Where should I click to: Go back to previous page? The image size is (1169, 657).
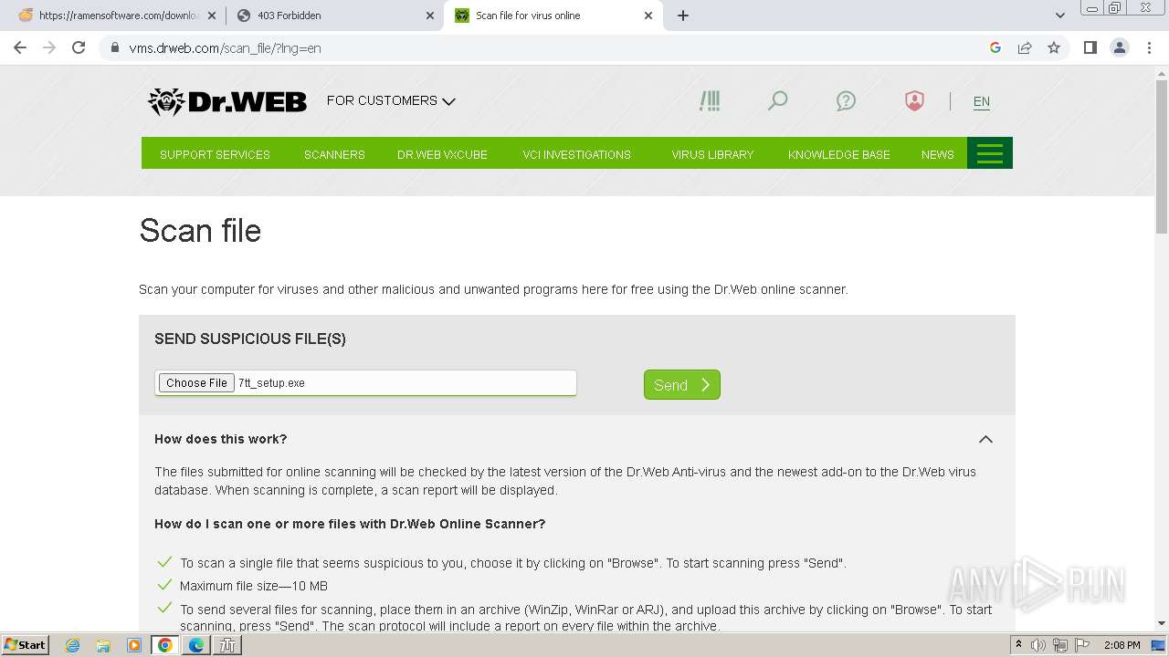click(x=20, y=47)
